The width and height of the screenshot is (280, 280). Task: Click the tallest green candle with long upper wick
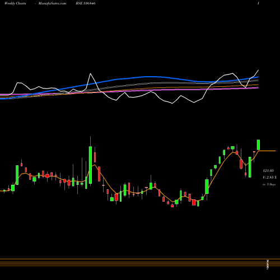click(x=90, y=165)
